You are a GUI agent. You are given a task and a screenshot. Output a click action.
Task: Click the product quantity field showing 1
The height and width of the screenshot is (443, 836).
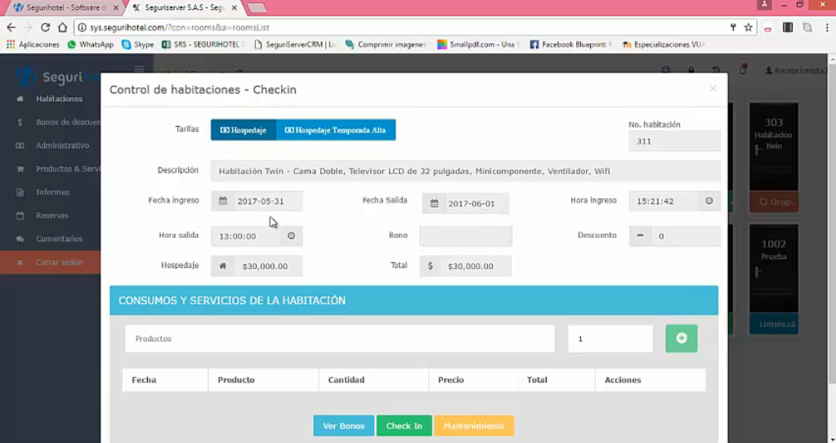click(x=610, y=338)
